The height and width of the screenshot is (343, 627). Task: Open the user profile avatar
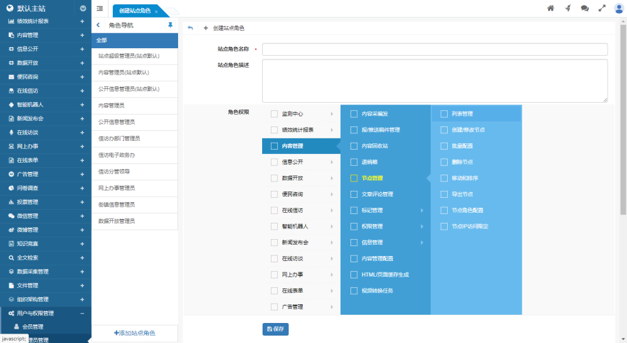tap(619, 8)
